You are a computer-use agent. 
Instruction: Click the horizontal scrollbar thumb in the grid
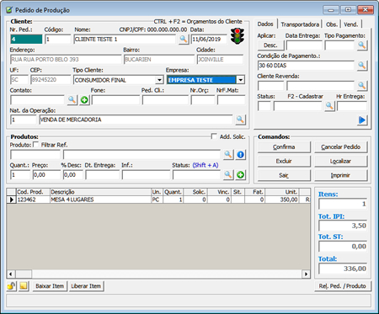click(24, 274)
